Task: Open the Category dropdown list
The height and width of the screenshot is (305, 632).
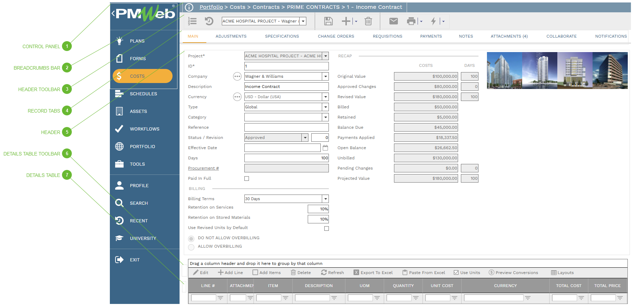Action: coord(325,117)
